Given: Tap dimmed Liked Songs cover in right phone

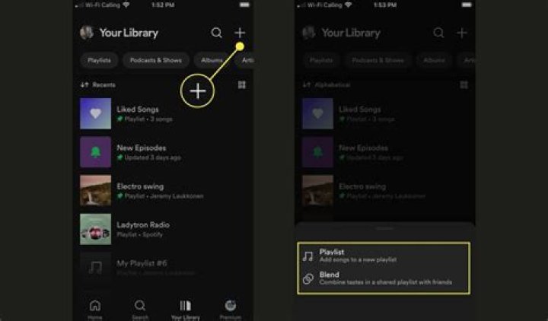Looking at the screenshot, I should (317, 113).
